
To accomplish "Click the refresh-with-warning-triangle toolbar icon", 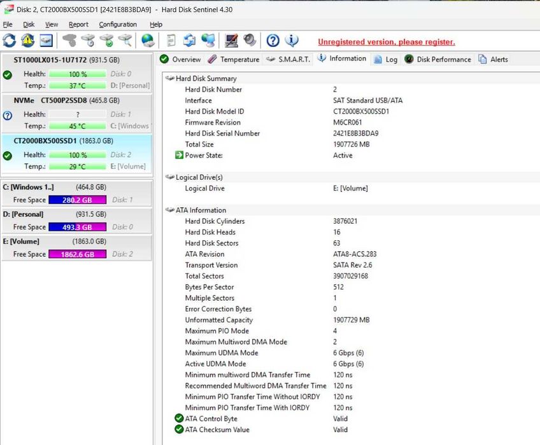I will coord(27,41).
